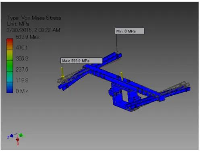Click the 'Type: Von Mises Stress' text

click(34, 18)
